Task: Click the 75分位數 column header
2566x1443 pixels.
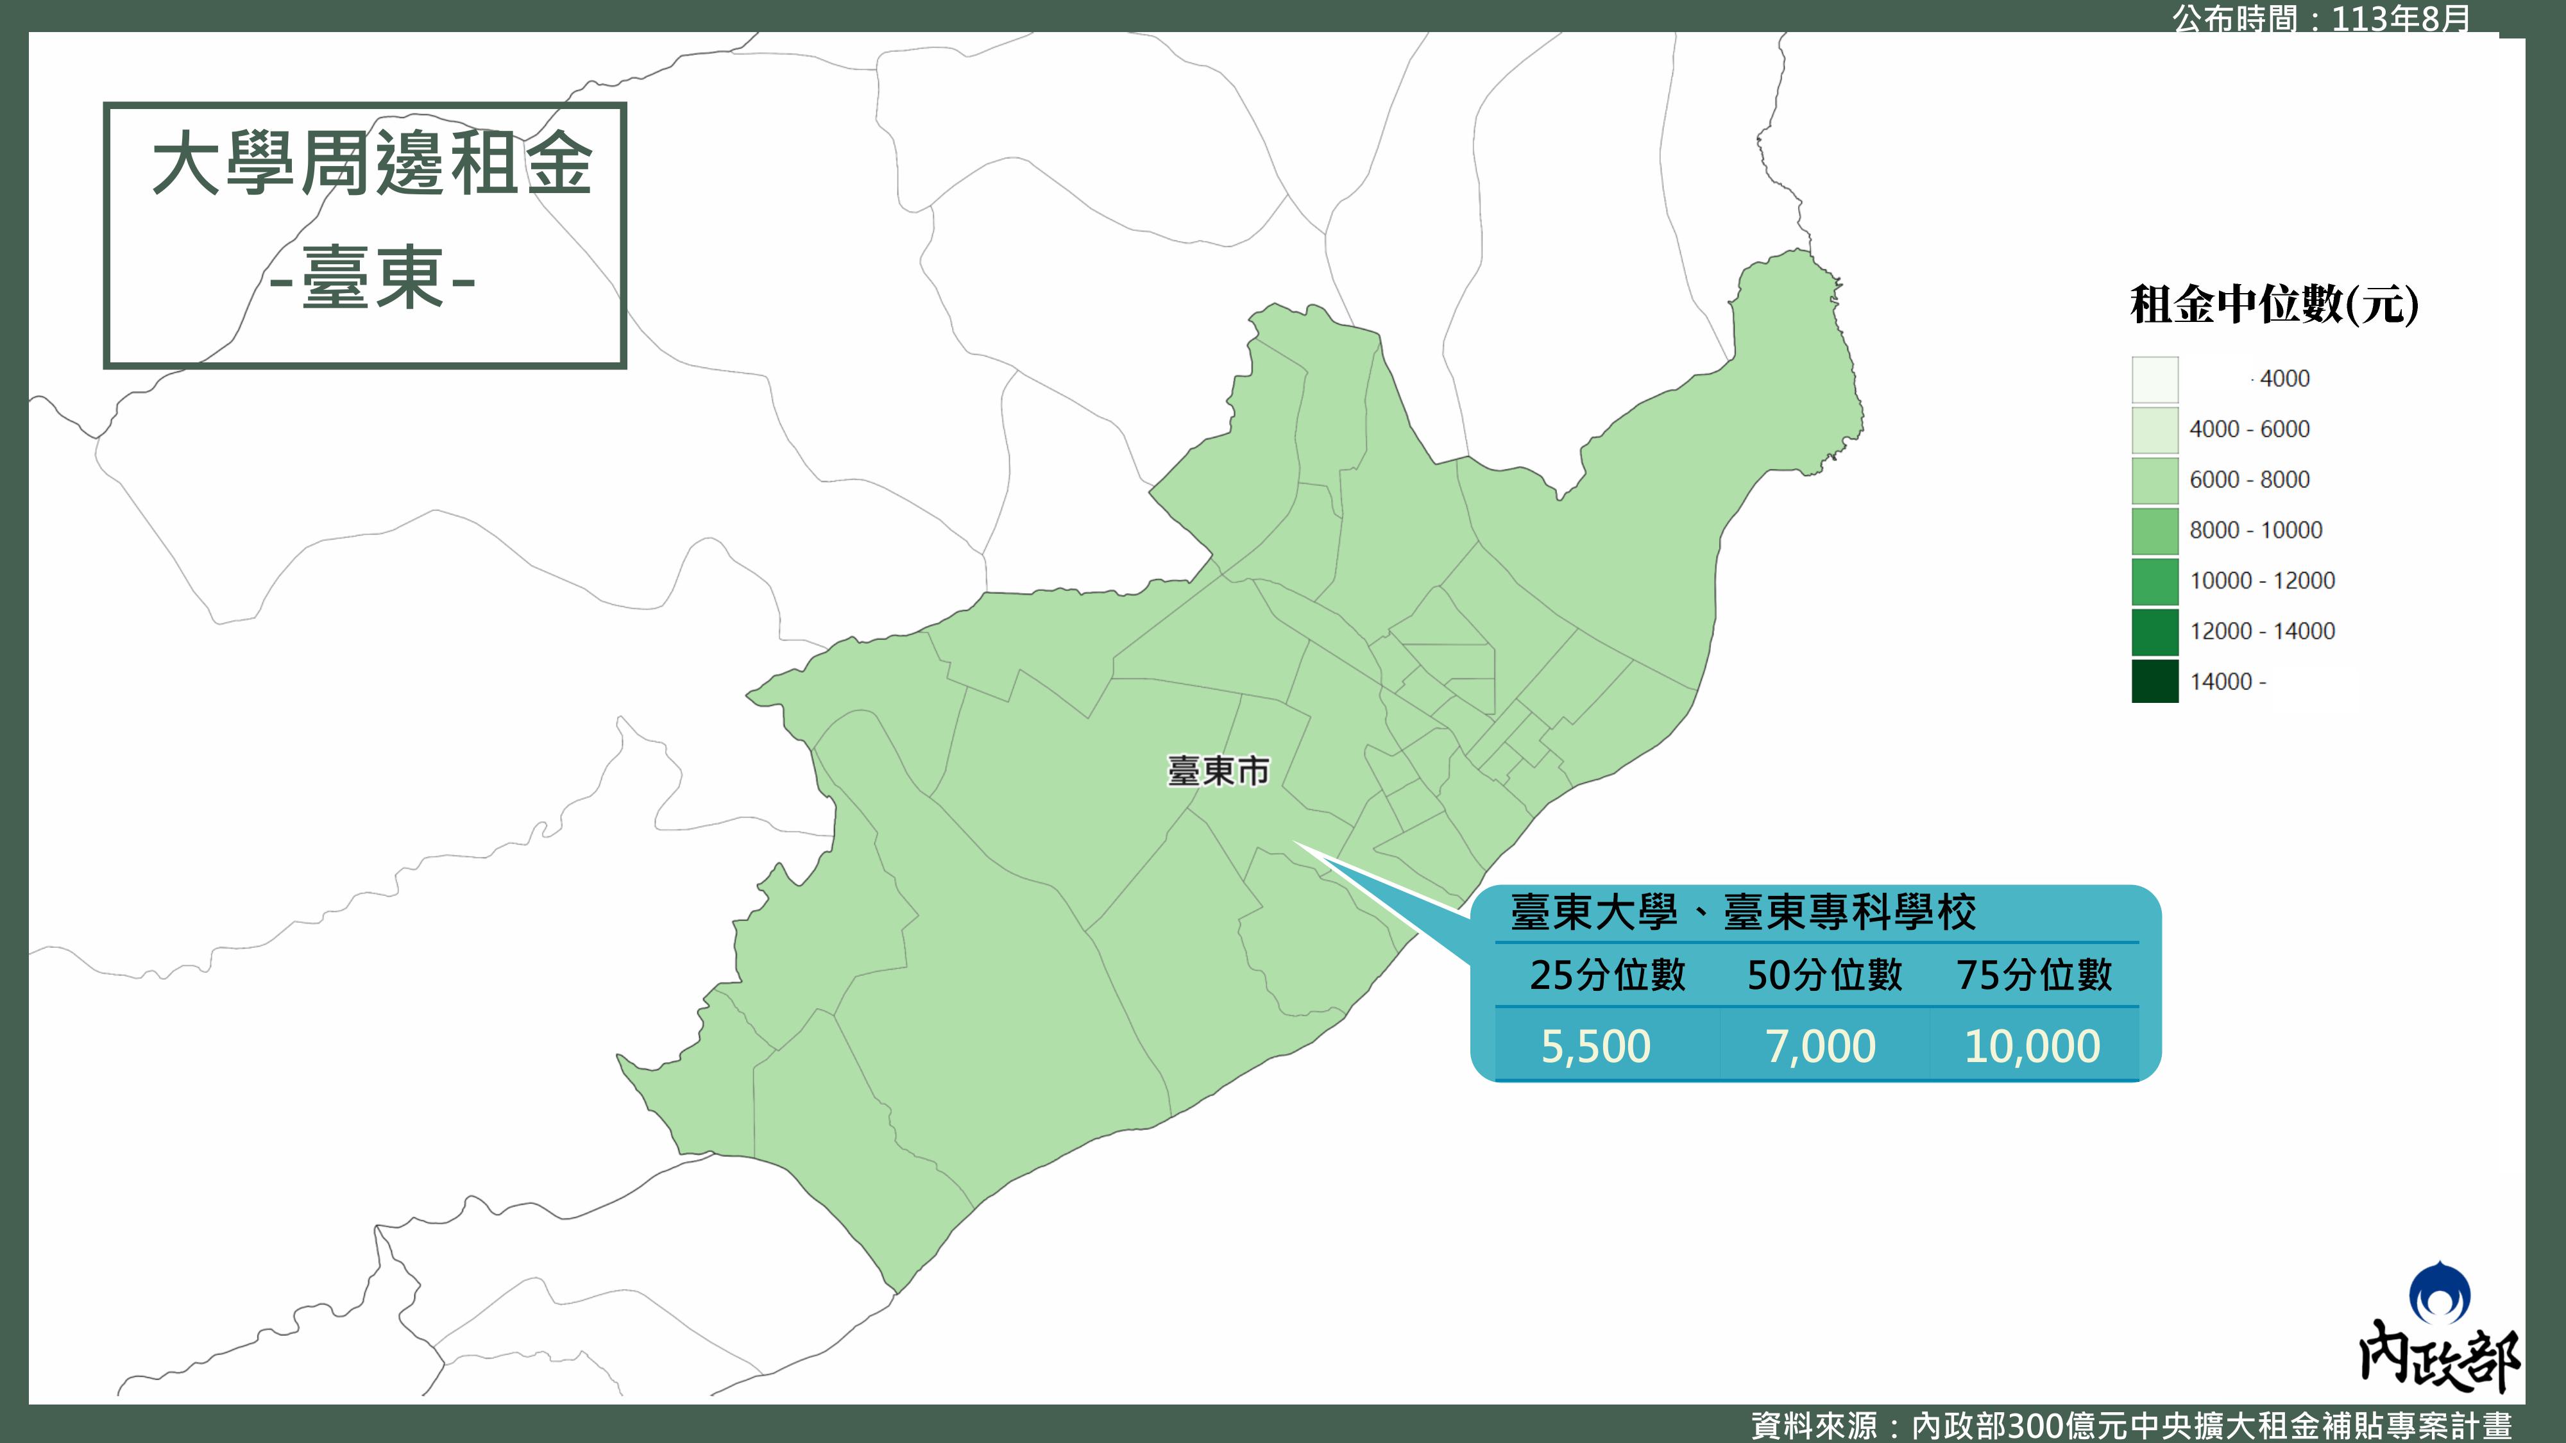Action: point(2034,975)
